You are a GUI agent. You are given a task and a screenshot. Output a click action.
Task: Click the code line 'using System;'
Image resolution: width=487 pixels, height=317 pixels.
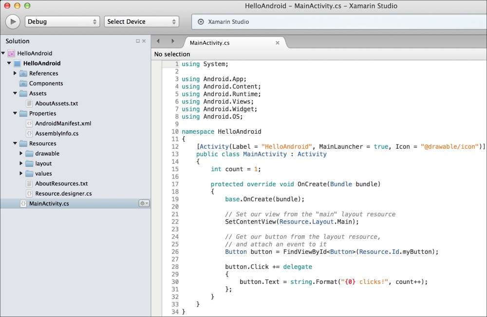[205, 64]
